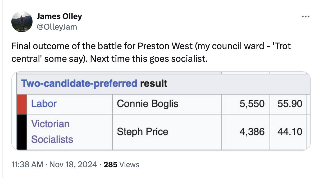Click the James Olley display name
319x178 pixels.
(59, 16)
